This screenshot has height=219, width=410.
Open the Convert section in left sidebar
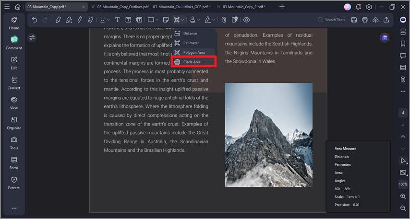pyautogui.click(x=14, y=83)
